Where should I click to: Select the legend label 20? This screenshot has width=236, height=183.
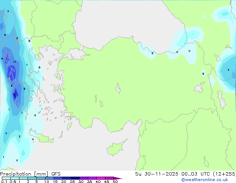pos(64,182)
